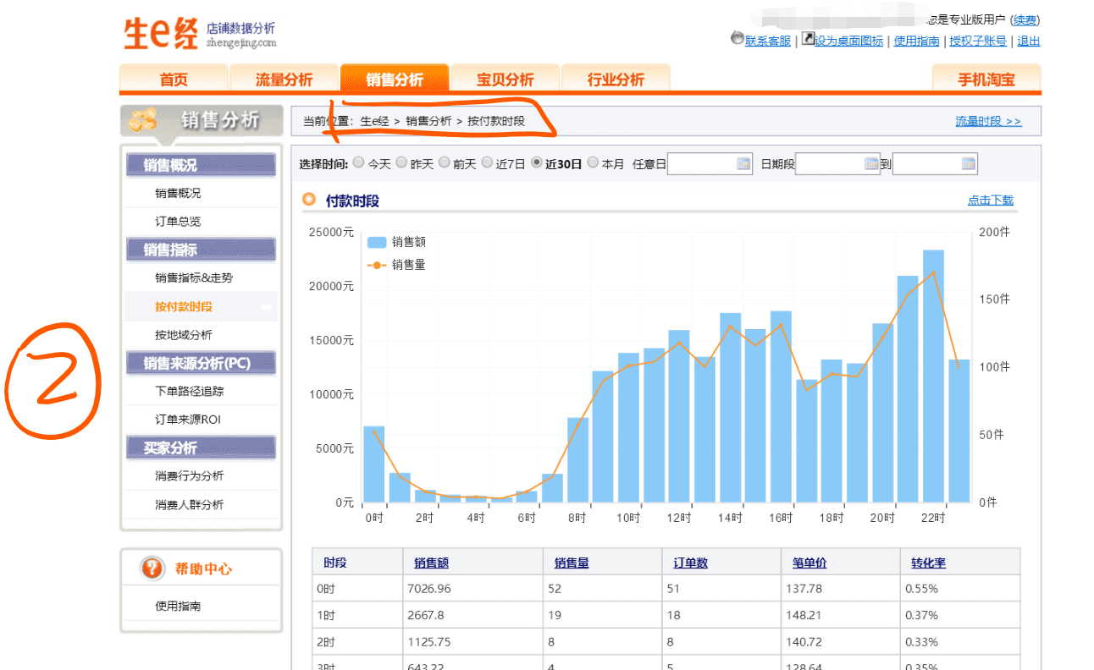Image resolution: width=1094 pixels, height=670 pixels.
Task: Click table cell value 0.55%
Action: (921, 589)
